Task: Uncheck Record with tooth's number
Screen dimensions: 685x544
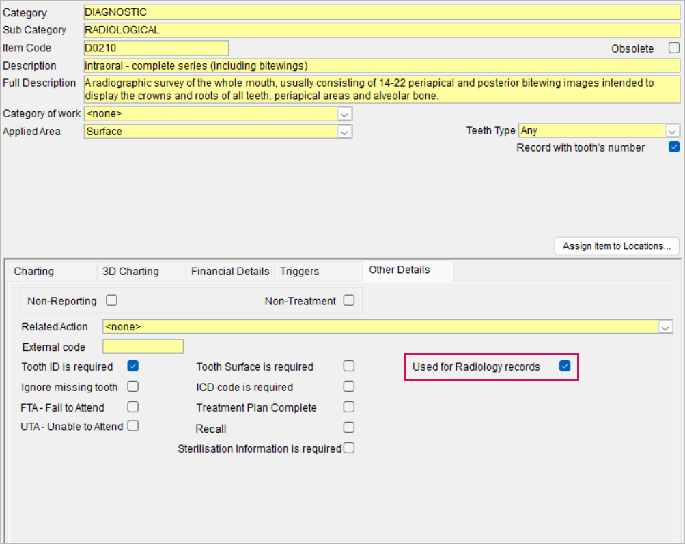Action: 673,147
